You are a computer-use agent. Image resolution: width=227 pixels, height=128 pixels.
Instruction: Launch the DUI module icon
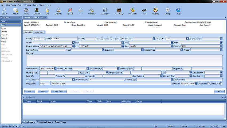[x=47, y=10]
